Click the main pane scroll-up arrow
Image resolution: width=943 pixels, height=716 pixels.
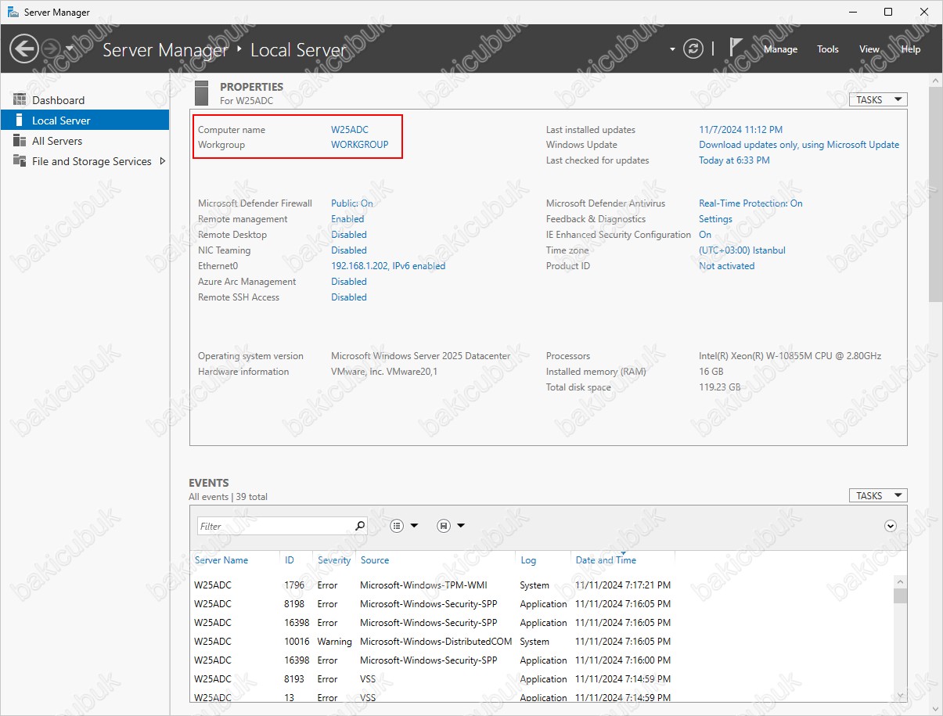(x=935, y=81)
